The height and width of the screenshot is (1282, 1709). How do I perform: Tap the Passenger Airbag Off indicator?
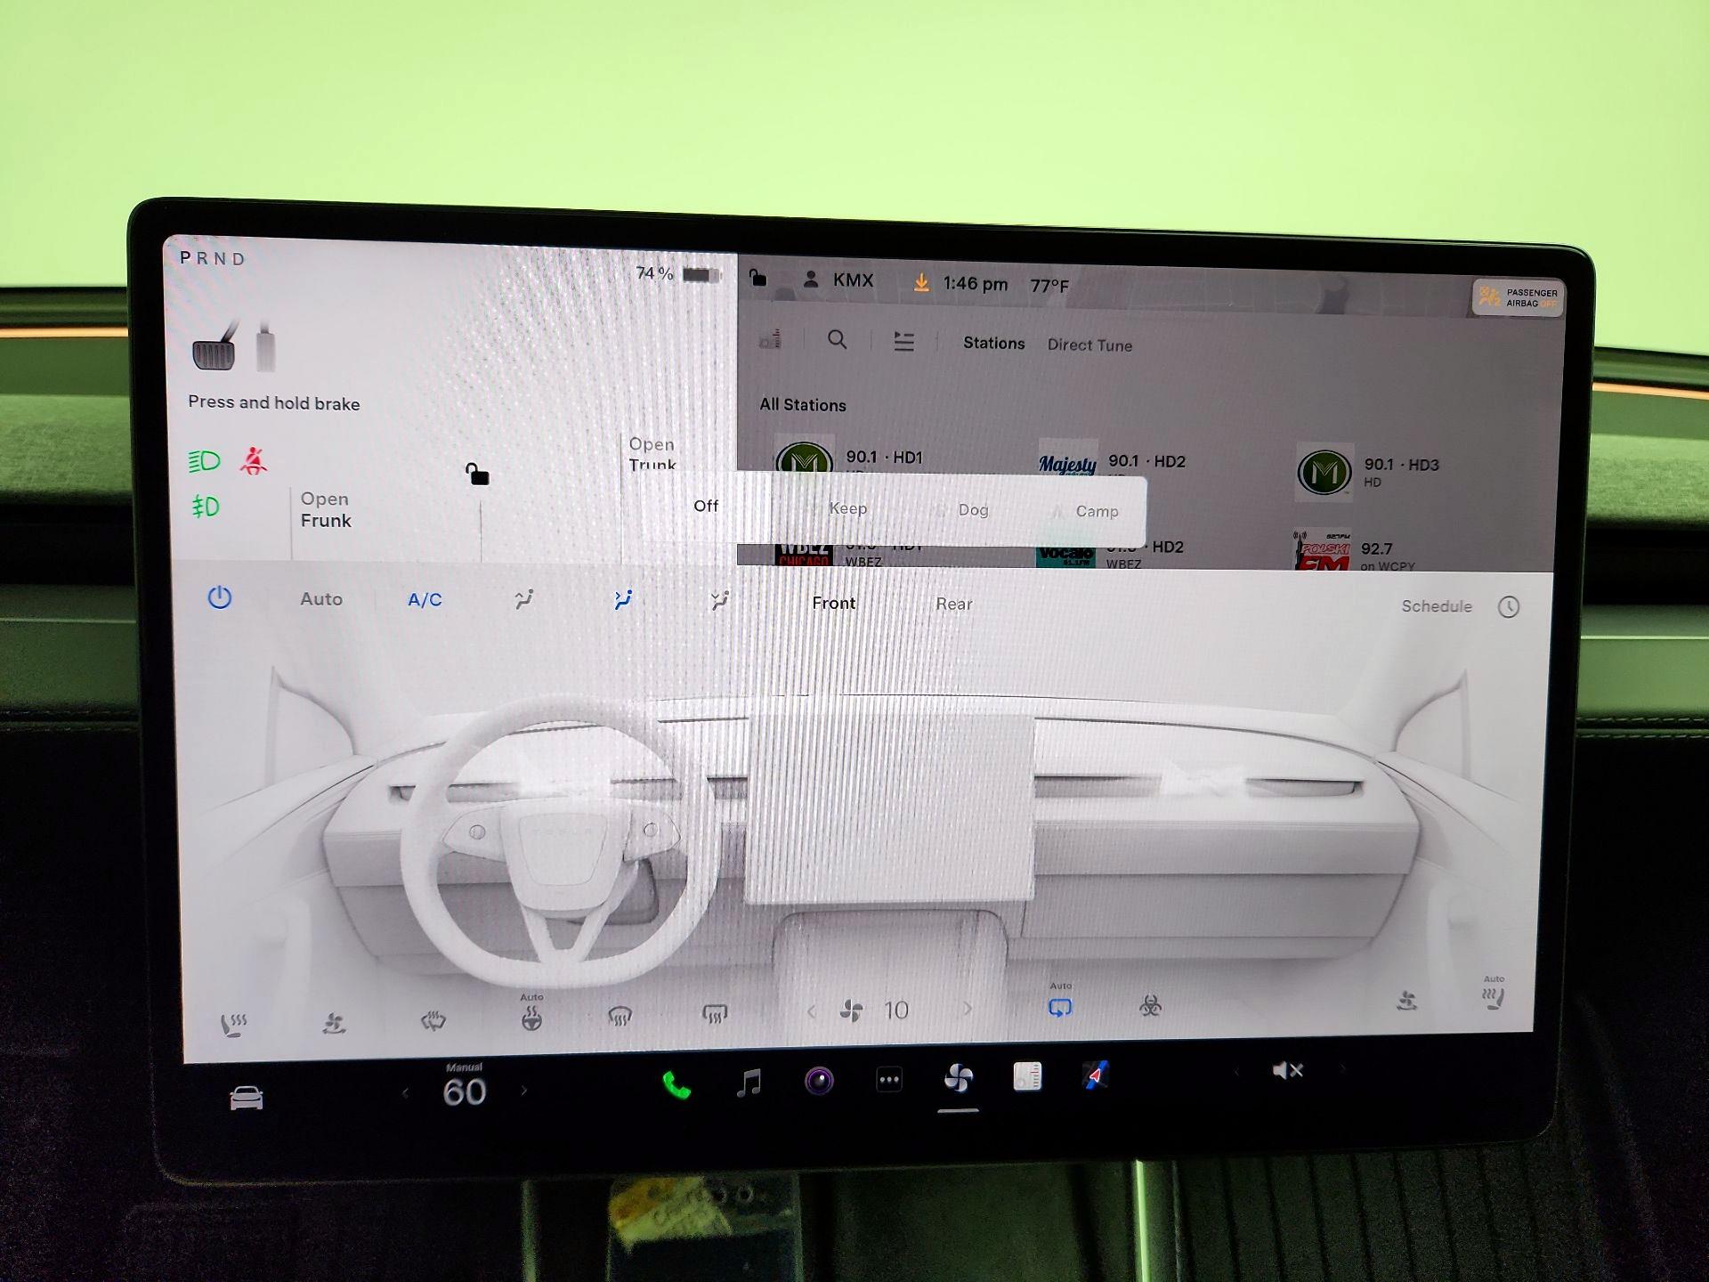click(x=1518, y=298)
